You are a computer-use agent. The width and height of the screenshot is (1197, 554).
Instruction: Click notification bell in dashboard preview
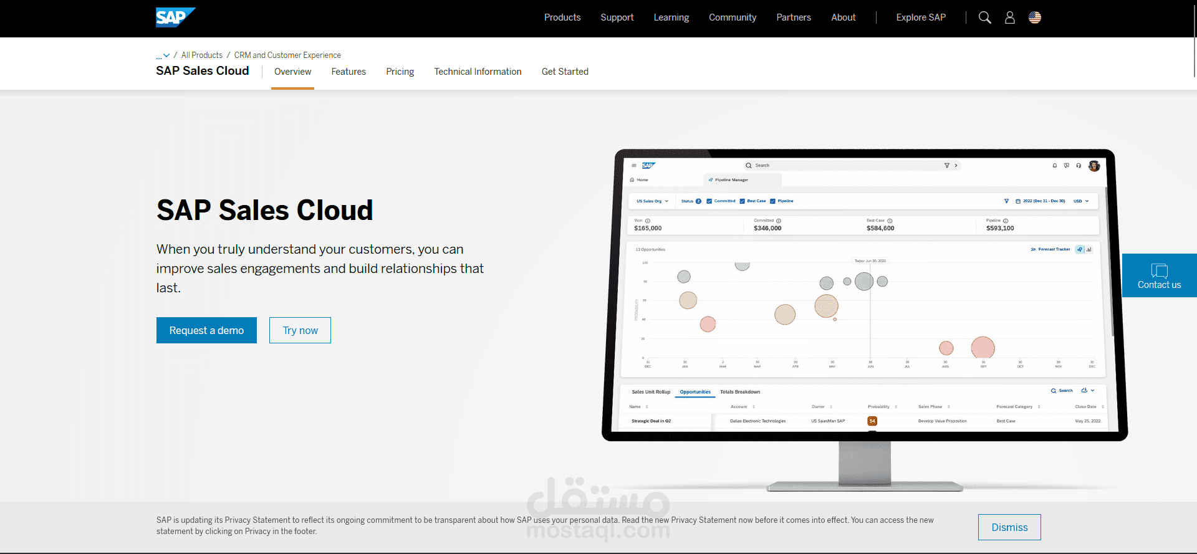[1055, 166]
